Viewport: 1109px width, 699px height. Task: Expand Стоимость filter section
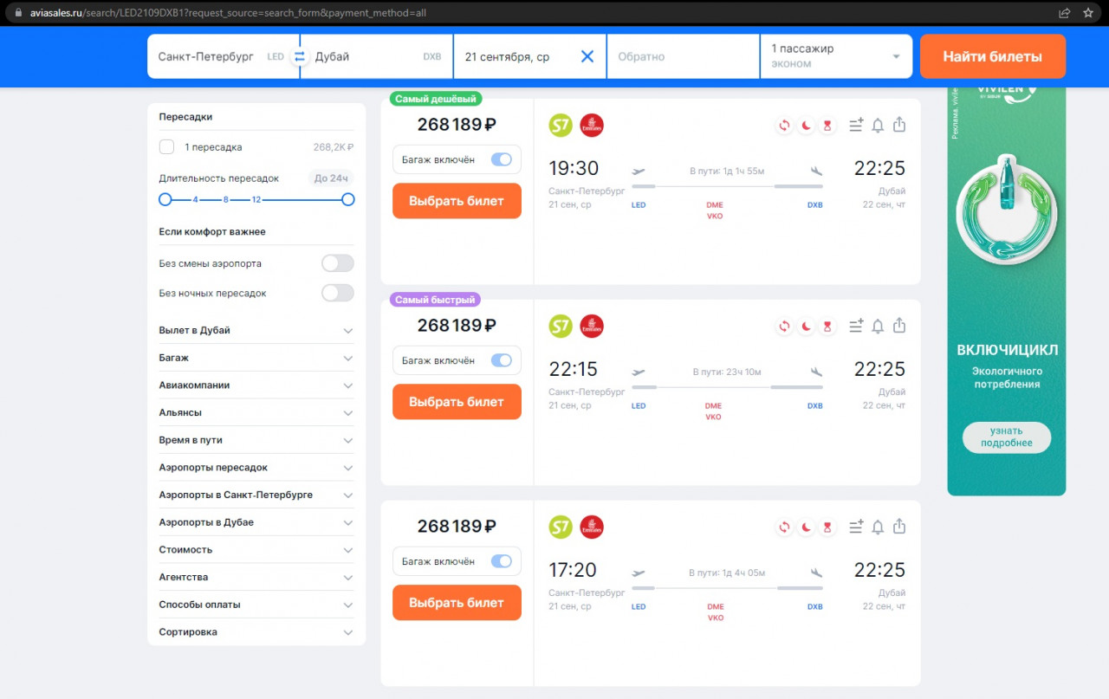(x=256, y=550)
